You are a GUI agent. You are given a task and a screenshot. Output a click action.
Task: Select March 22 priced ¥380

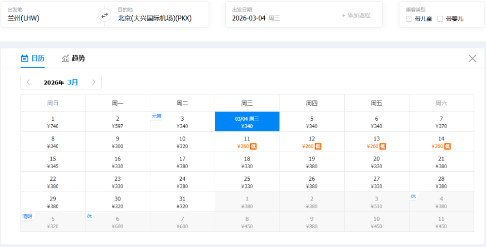coord(53,182)
